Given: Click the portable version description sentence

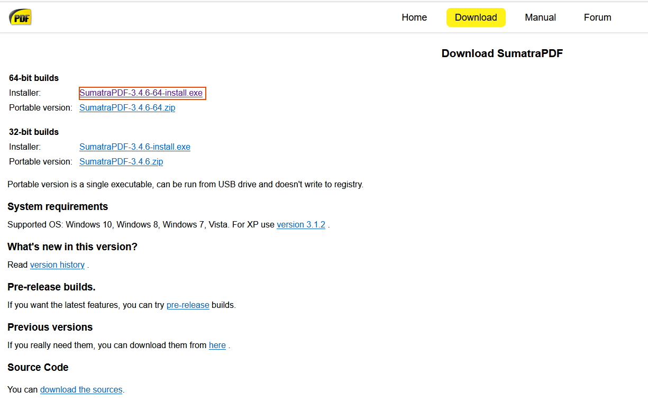Looking at the screenshot, I should coord(186,185).
